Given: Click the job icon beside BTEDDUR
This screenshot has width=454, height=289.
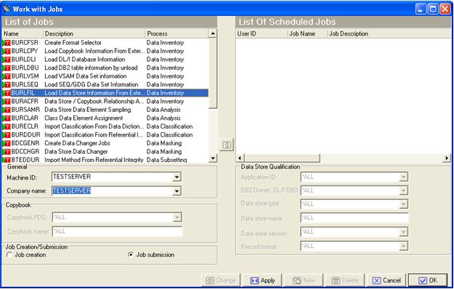Looking at the screenshot, I should [7, 160].
